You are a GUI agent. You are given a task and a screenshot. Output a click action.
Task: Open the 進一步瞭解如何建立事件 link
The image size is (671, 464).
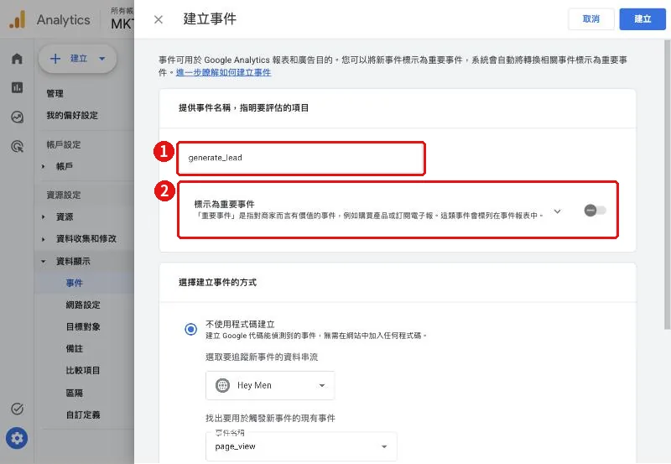click(x=223, y=72)
